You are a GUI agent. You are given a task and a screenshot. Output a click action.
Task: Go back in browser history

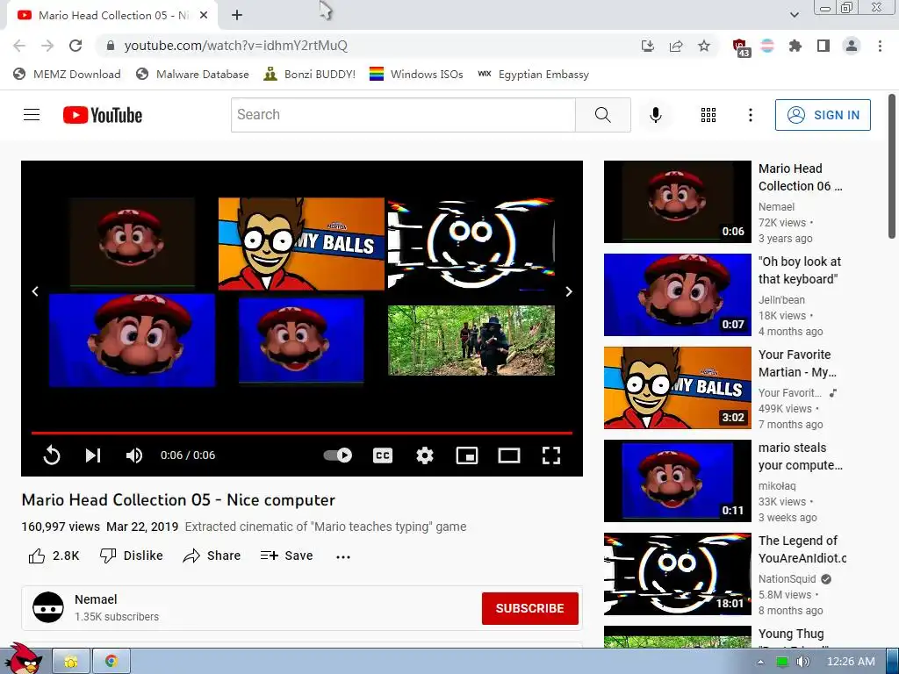click(19, 46)
